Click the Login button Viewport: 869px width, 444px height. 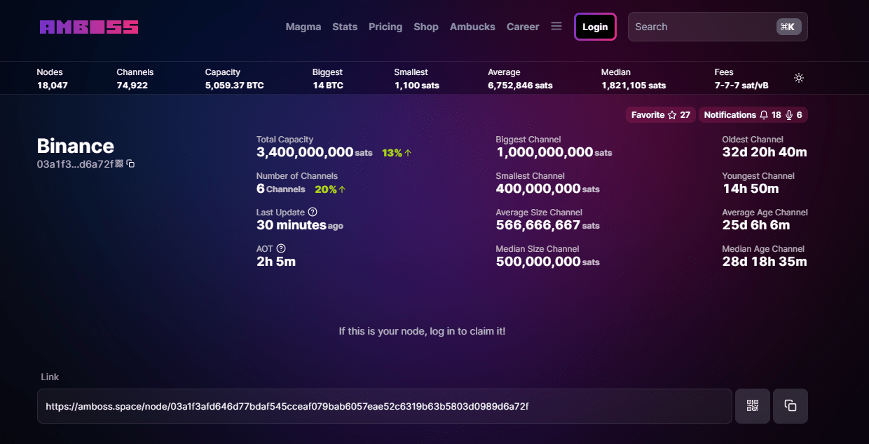595,27
